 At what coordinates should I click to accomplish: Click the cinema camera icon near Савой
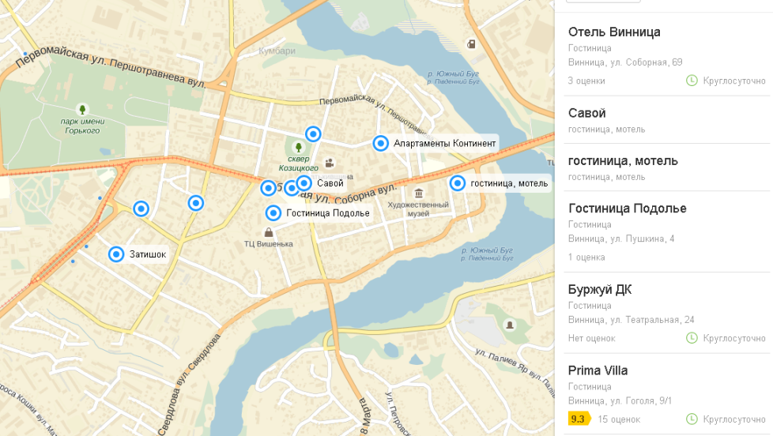click(x=330, y=163)
